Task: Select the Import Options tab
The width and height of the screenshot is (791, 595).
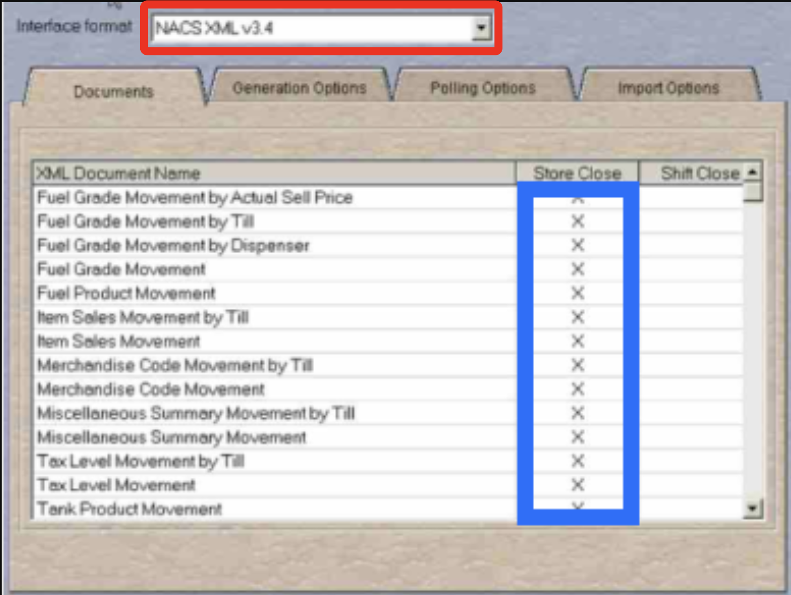Action: (x=668, y=88)
